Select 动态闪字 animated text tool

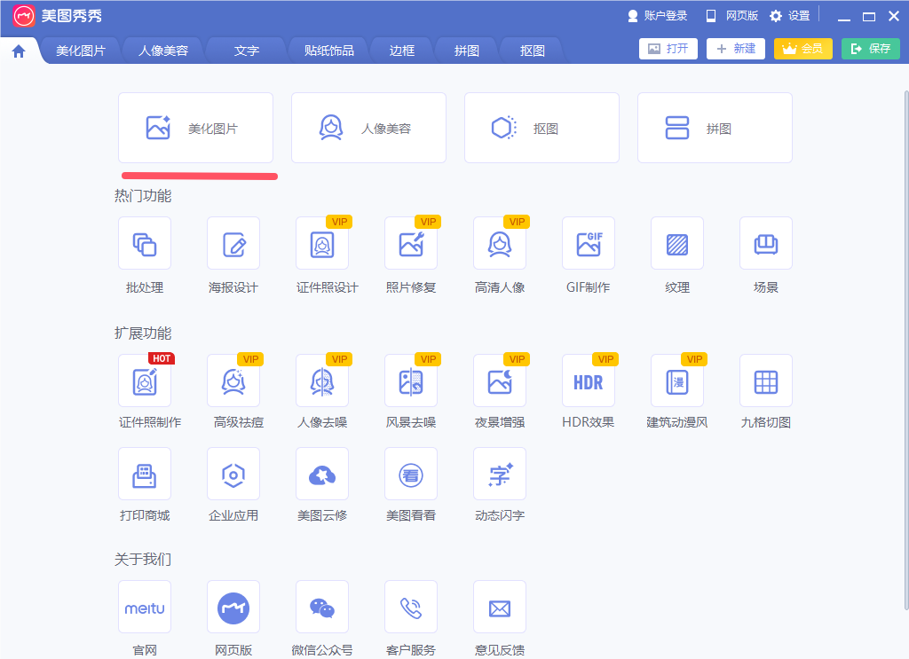tap(500, 474)
